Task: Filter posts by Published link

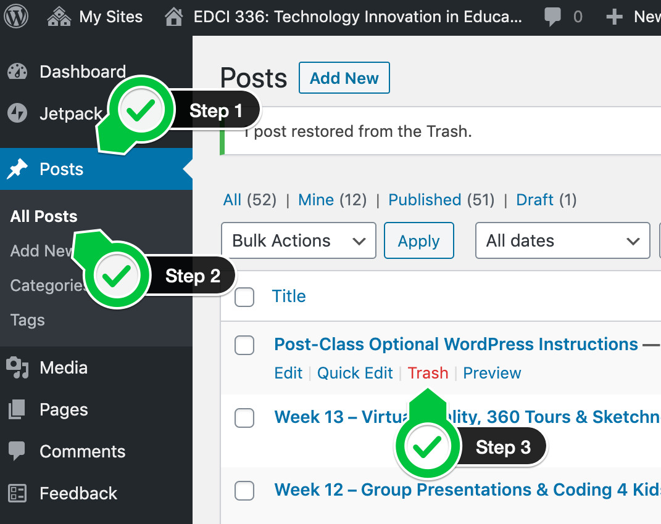Action: click(x=425, y=200)
